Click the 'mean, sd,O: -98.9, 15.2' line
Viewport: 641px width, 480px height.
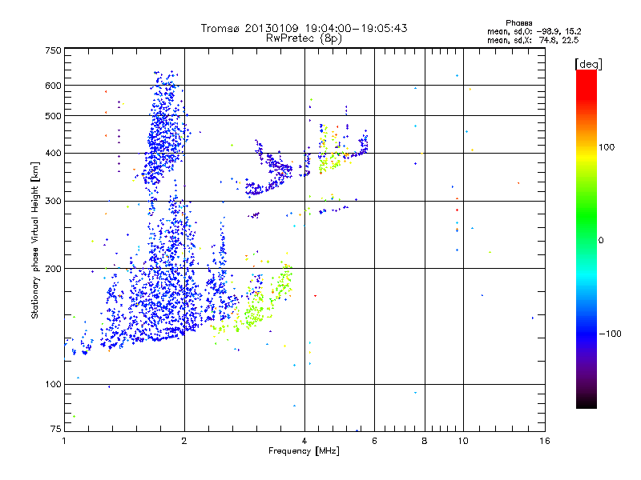(x=534, y=31)
